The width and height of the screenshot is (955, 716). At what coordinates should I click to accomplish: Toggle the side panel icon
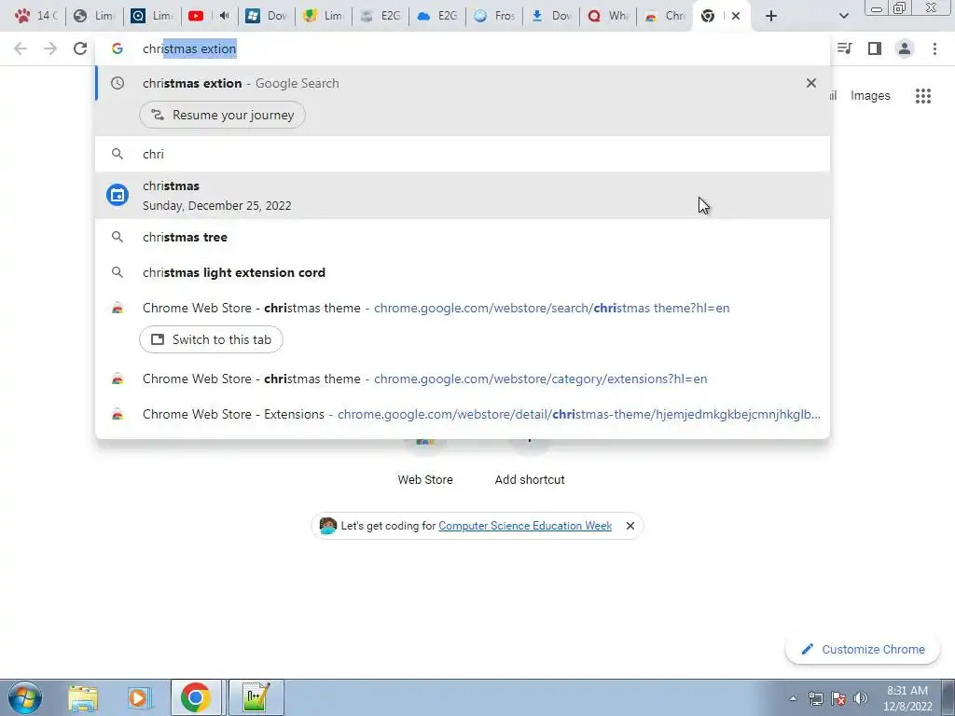875,48
